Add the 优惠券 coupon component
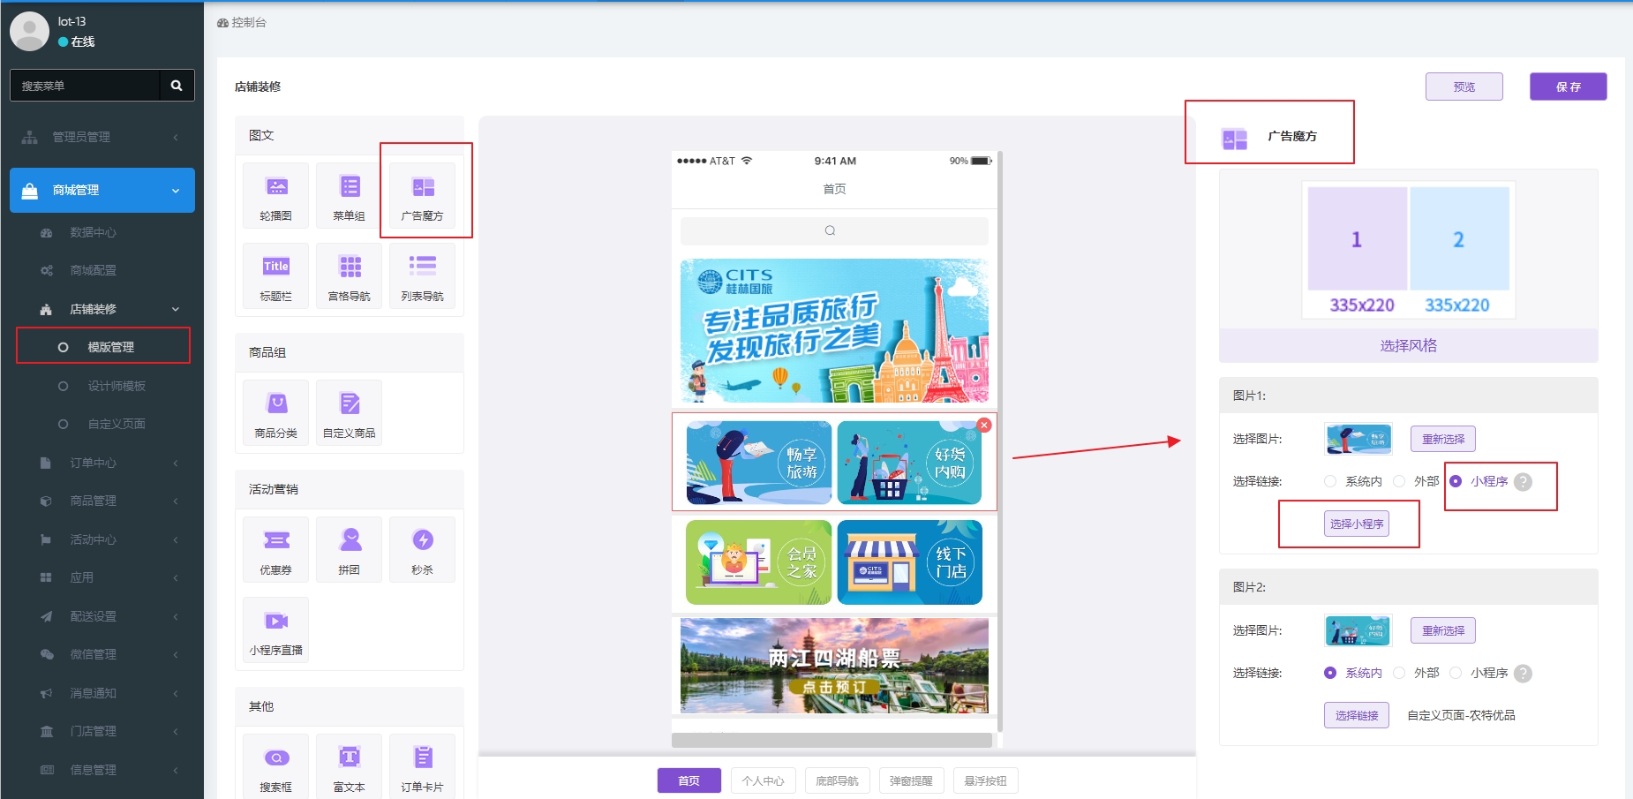 pos(276,549)
